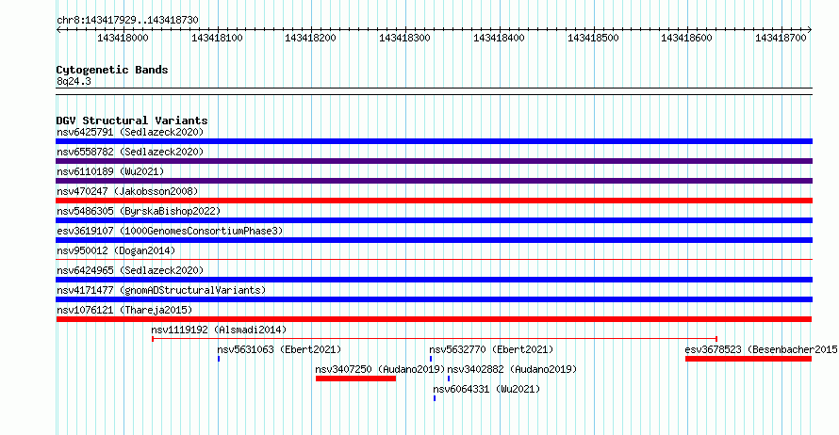
Task: Open variant nsv6558782 (Sedlazeck2020) label
Action: 130,152
